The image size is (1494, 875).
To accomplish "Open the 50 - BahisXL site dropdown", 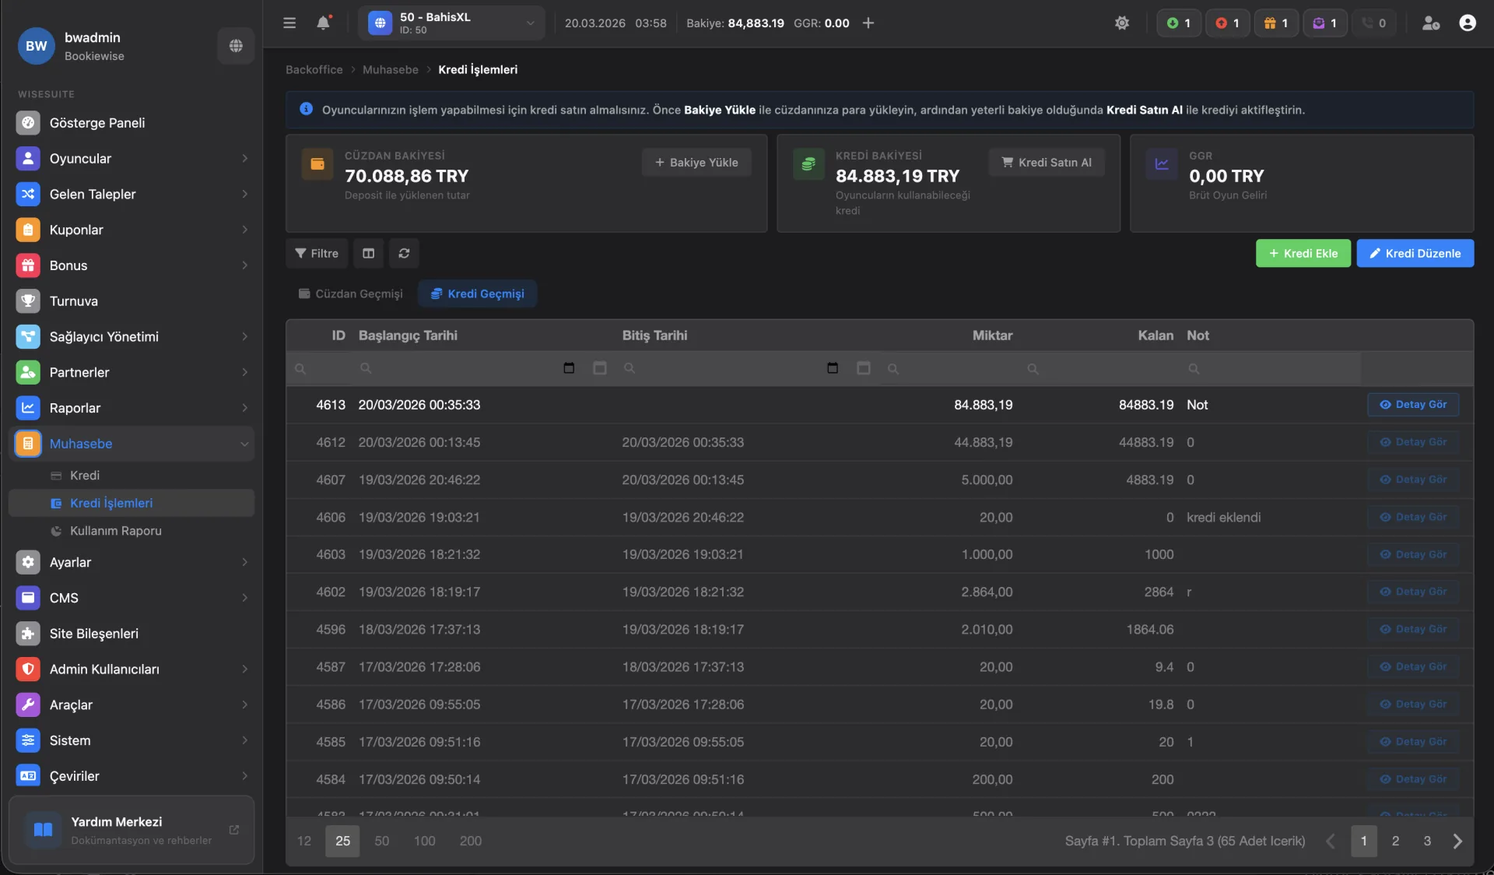I will click(452, 23).
